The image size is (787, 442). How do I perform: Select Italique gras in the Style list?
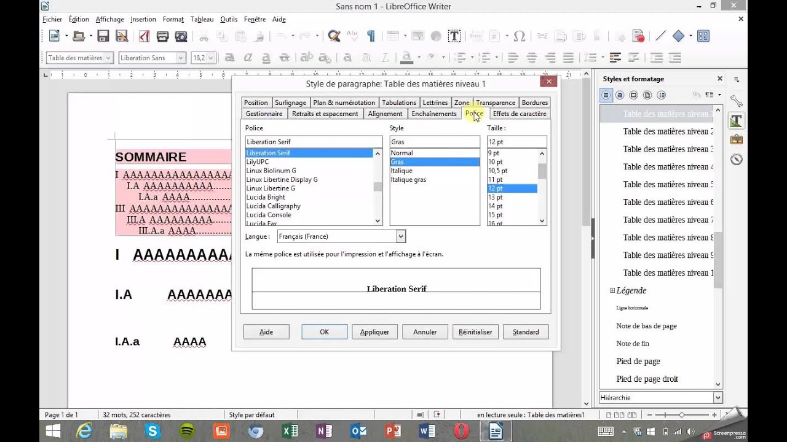coord(408,179)
